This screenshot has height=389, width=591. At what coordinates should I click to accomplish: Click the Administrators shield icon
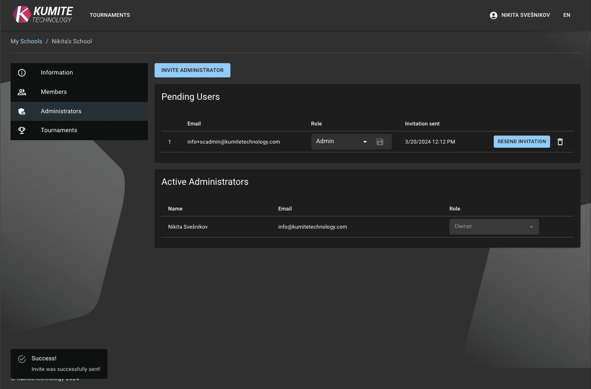point(22,112)
